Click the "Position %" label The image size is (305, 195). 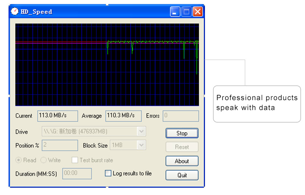[x=27, y=146]
